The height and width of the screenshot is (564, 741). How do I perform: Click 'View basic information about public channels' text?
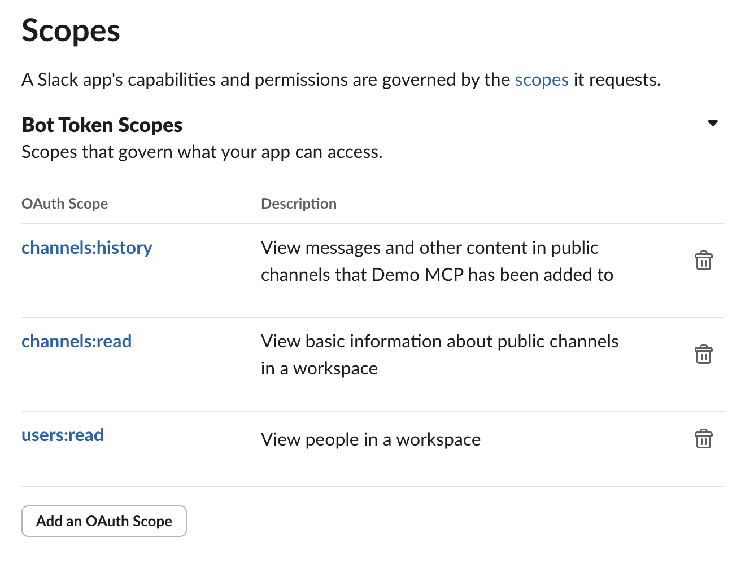click(439, 342)
